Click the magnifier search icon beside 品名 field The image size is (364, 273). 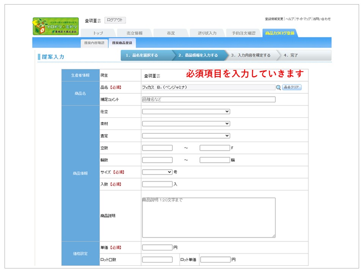pyautogui.click(x=278, y=87)
